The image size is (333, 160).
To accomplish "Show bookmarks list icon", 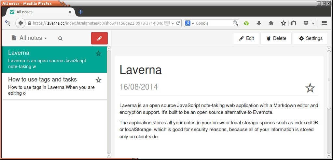I will (x=294, y=23).
